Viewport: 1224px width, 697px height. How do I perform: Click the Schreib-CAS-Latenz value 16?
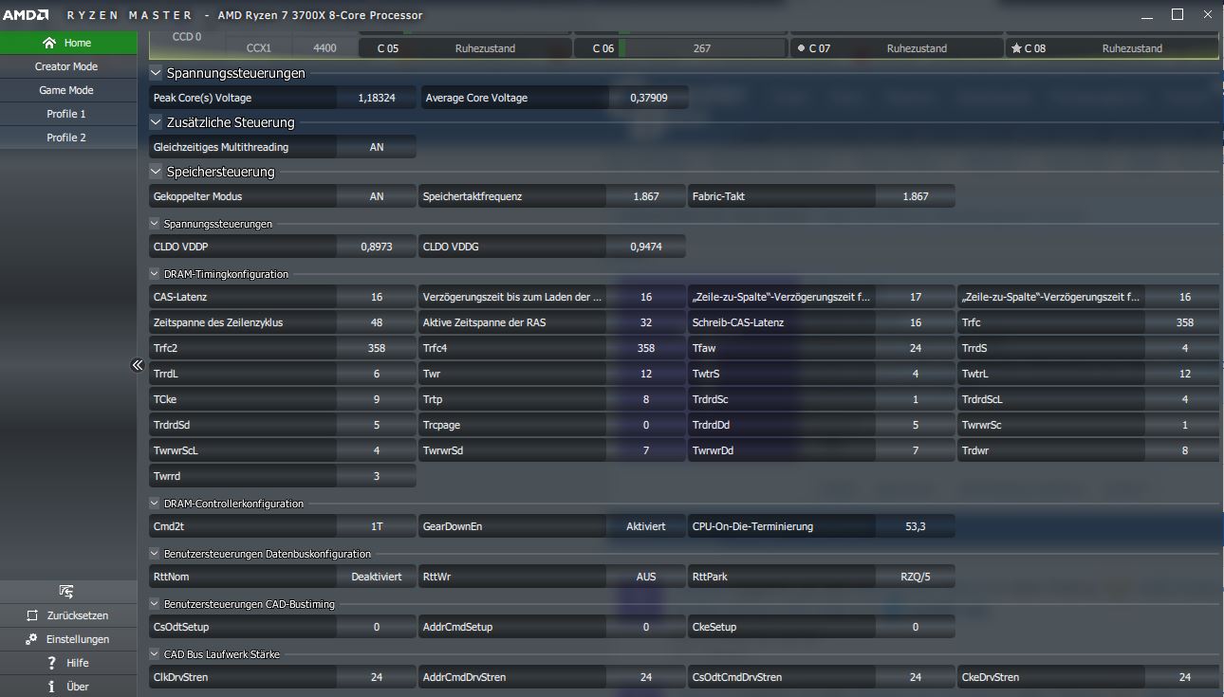pyautogui.click(x=916, y=322)
